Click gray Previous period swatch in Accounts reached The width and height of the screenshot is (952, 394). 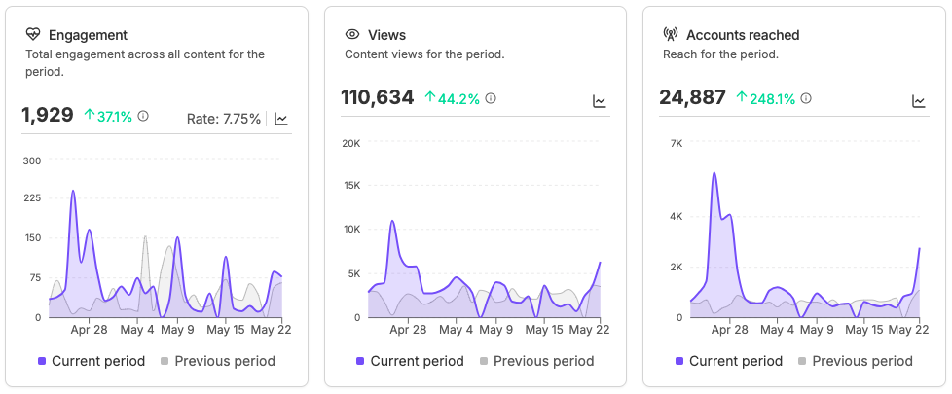tap(803, 361)
